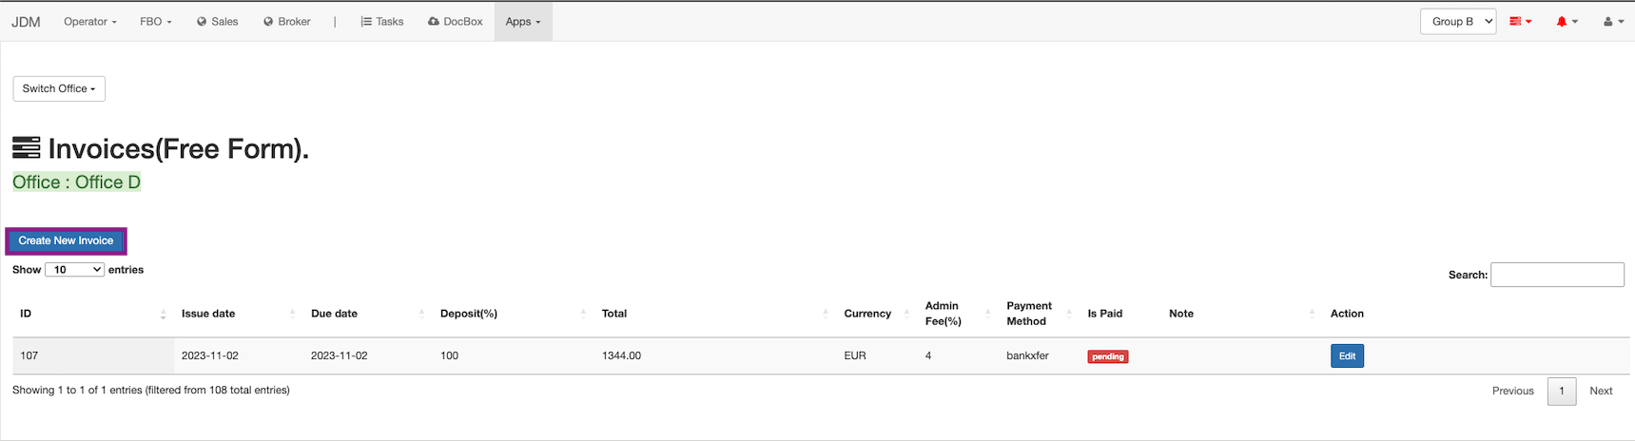Click Create New Invoice button
Viewport: 1635px width, 441px height.
pyautogui.click(x=66, y=241)
